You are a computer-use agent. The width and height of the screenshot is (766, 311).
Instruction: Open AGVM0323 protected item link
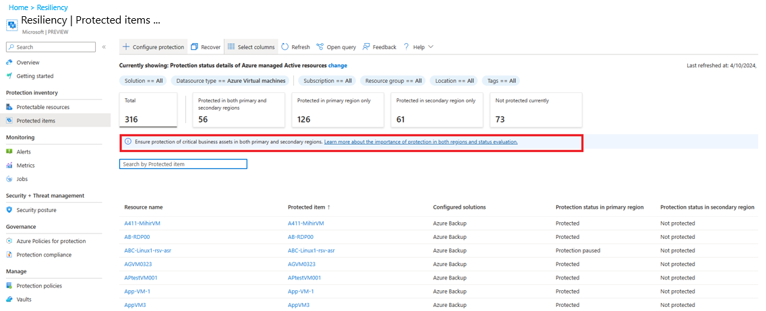[x=301, y=264]
